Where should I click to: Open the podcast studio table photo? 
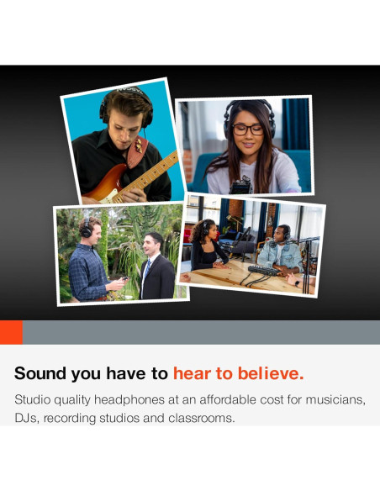(x=251, y=245)
